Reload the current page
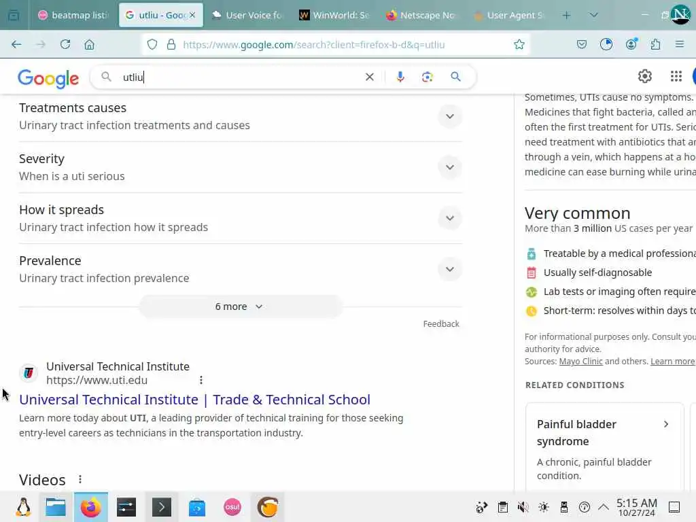Viewport: 696px width, 522px height. [65, 44]
